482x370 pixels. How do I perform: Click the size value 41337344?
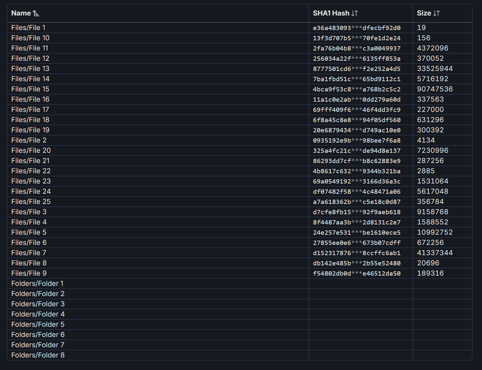tap(435, 253)
